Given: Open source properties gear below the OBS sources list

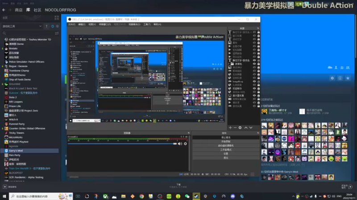Looking at the screenshot, I should (x=240, y=128).
